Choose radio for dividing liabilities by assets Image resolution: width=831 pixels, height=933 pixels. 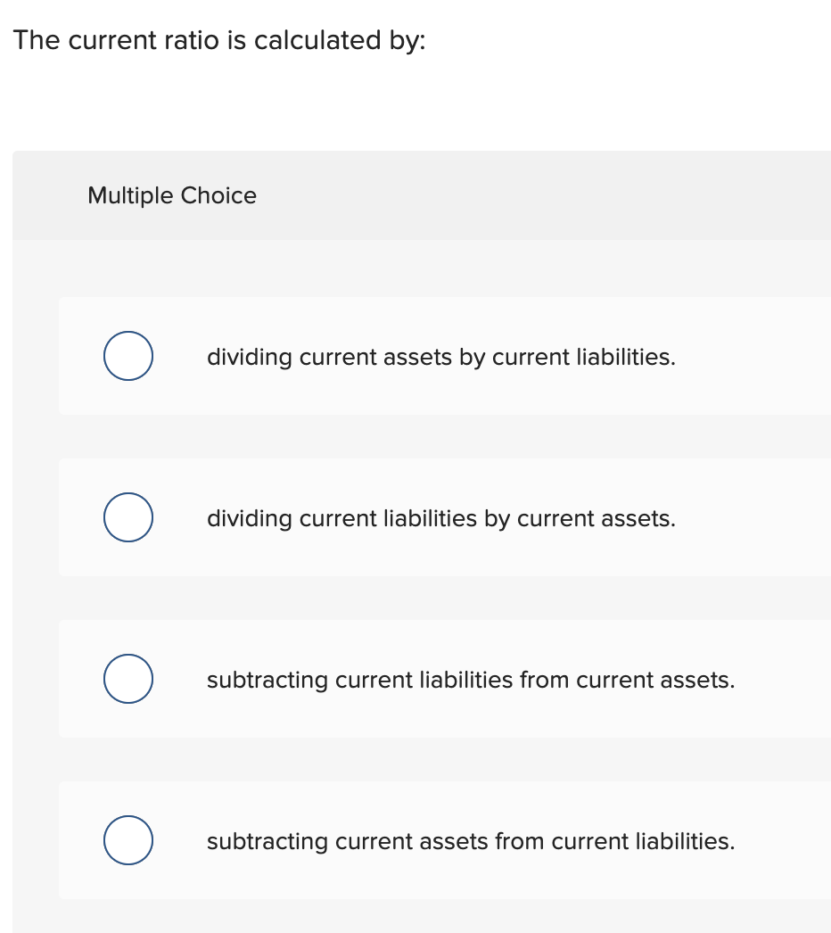128,517
